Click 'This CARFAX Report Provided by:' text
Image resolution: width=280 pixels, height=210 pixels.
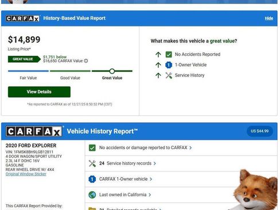coord(34,206)
